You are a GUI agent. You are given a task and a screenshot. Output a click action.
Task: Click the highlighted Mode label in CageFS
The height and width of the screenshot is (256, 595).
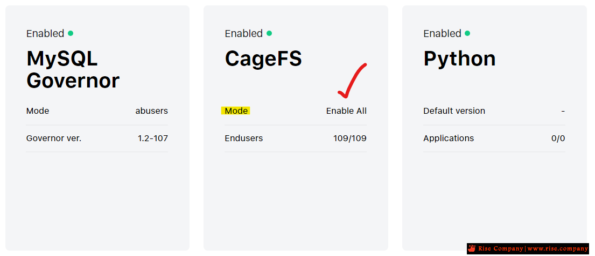(236, 111)
